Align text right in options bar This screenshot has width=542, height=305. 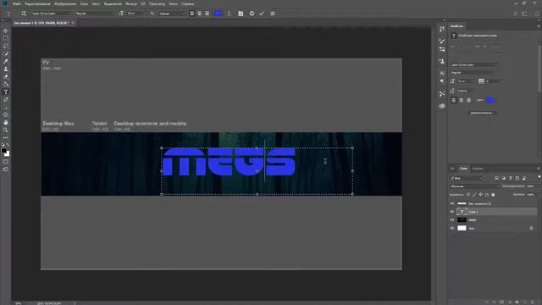click(x=207, y=14)
